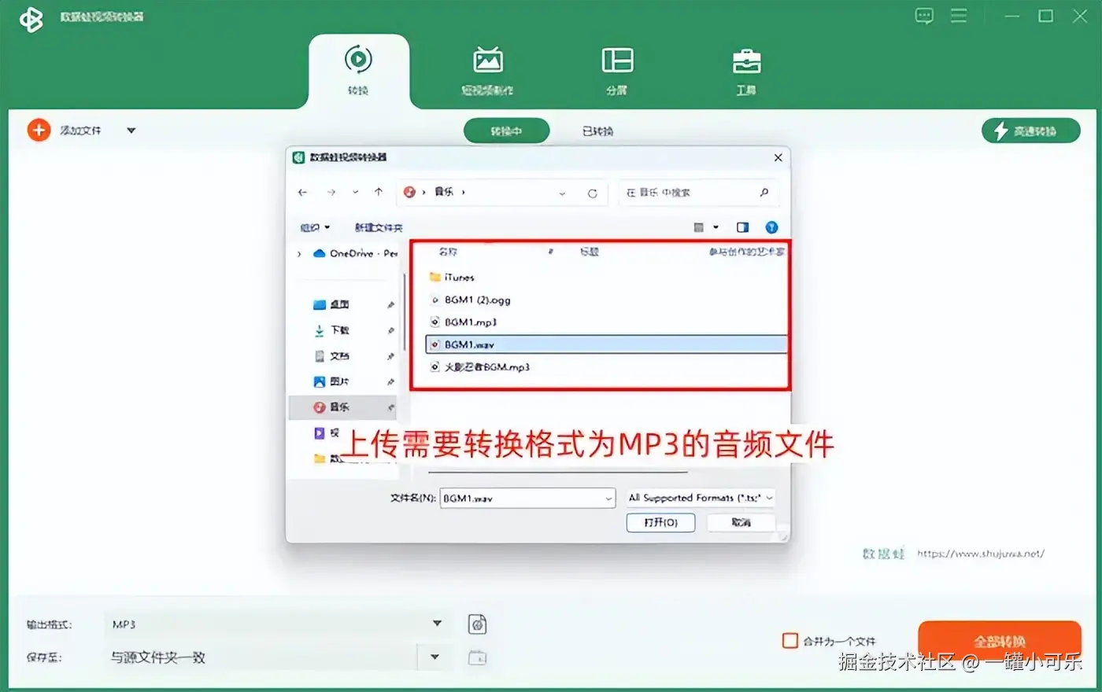Close the file picker dialog

pos(778,157)
